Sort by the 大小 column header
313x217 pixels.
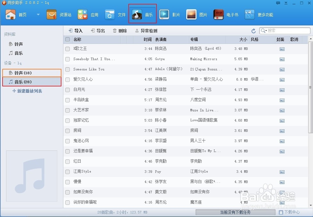tap(237, 39)
